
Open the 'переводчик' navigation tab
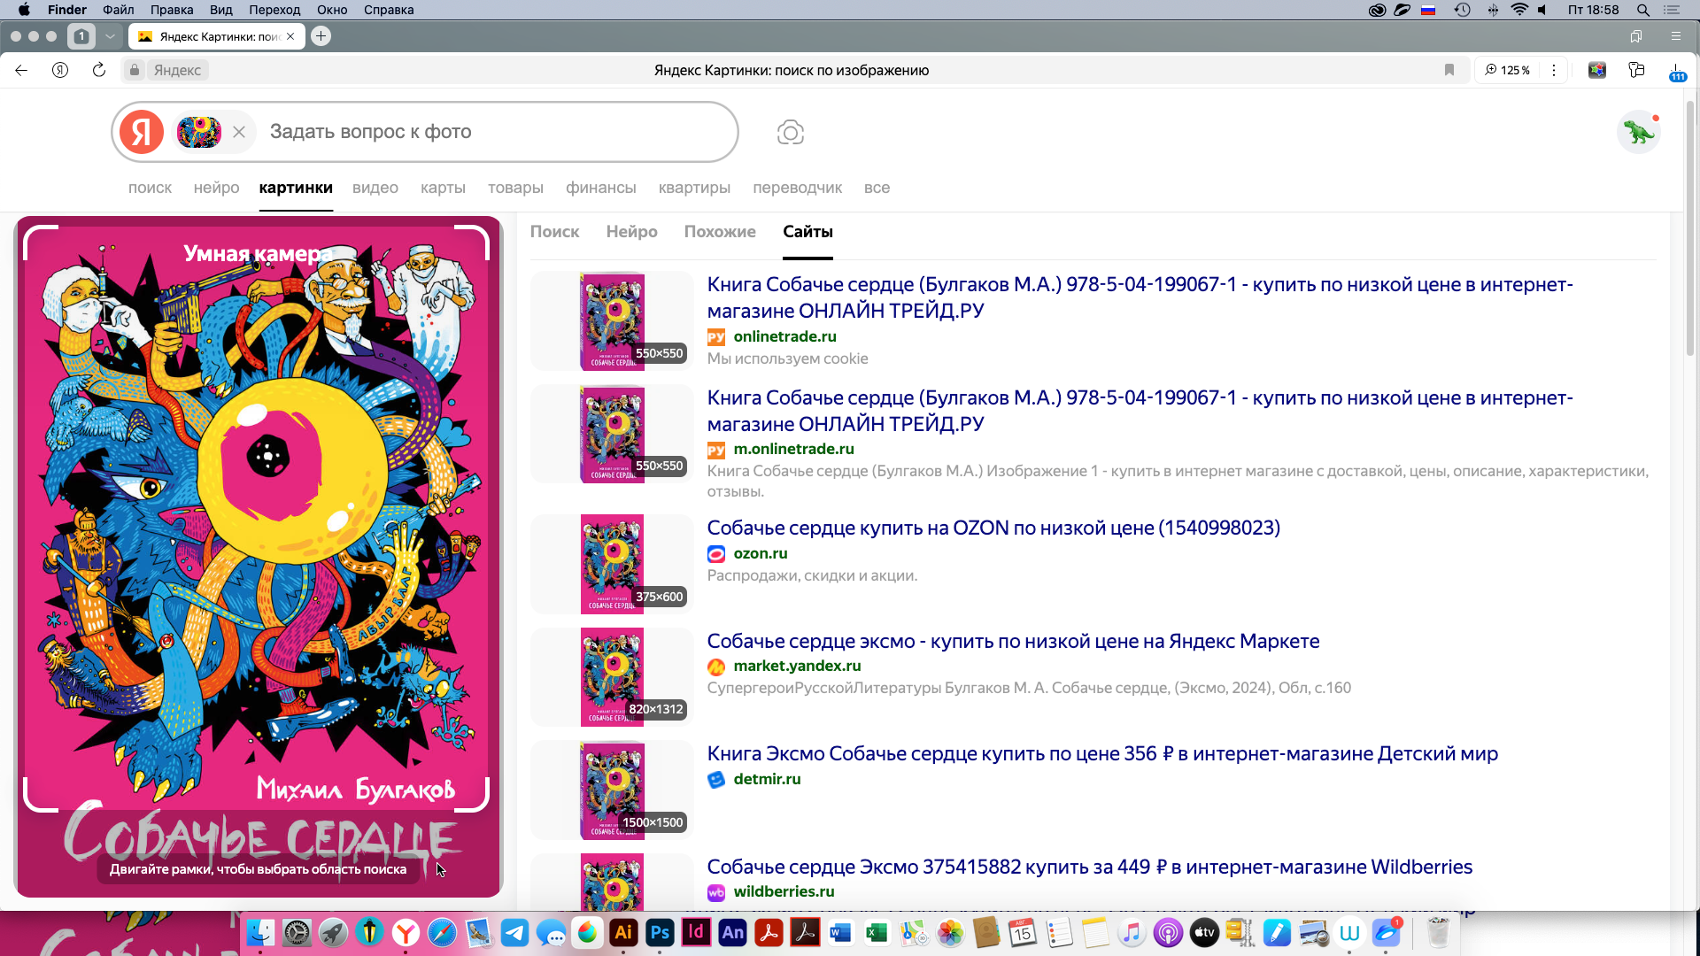[798, 188]
